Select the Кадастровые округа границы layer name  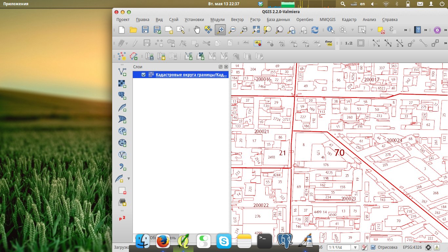[191, 75]
